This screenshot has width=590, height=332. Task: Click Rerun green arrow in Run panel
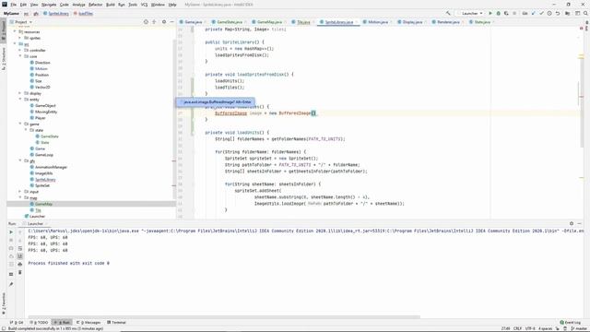pos(11,232)
